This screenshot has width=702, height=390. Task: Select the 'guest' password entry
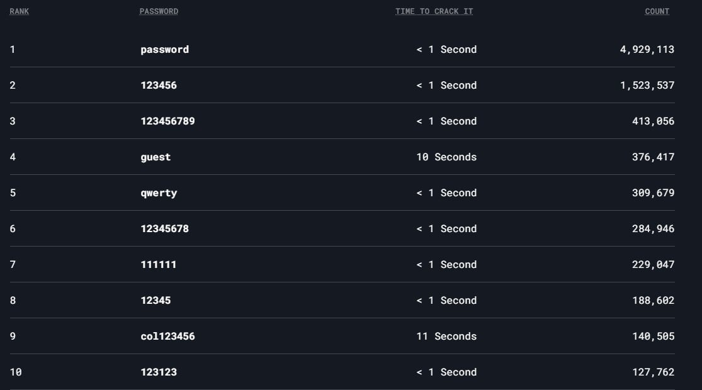[156, 157]
